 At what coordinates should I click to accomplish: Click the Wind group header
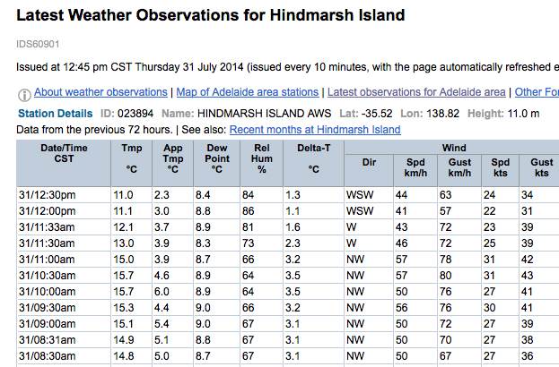[452, 148]
